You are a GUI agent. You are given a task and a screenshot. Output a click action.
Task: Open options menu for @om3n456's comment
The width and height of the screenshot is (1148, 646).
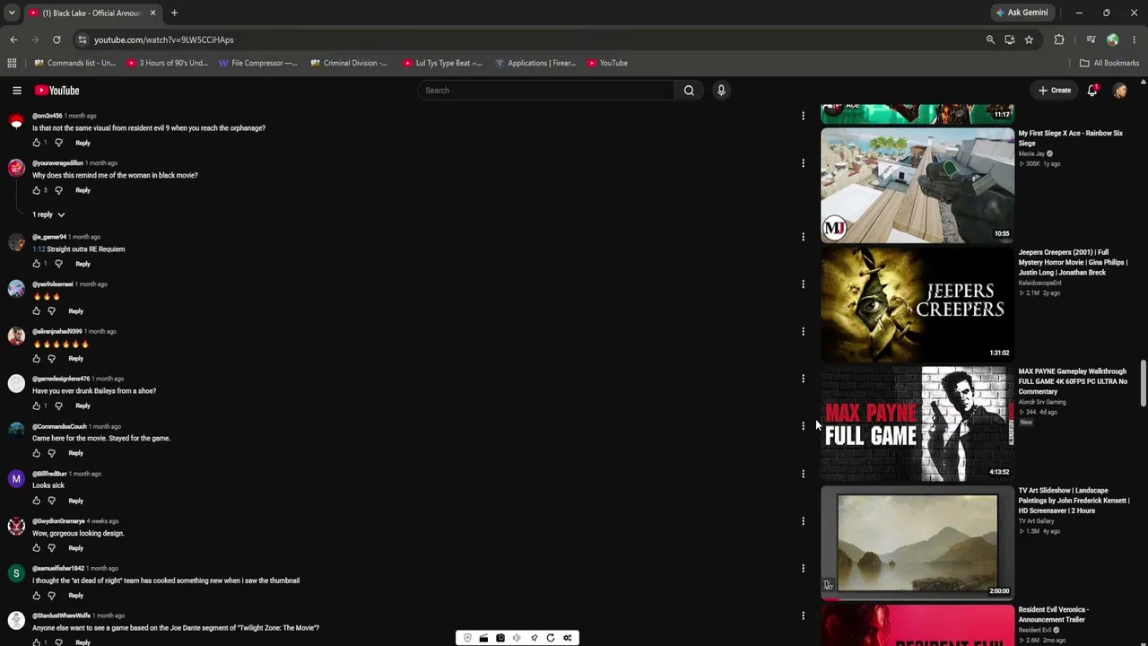(x=803, y=116)
